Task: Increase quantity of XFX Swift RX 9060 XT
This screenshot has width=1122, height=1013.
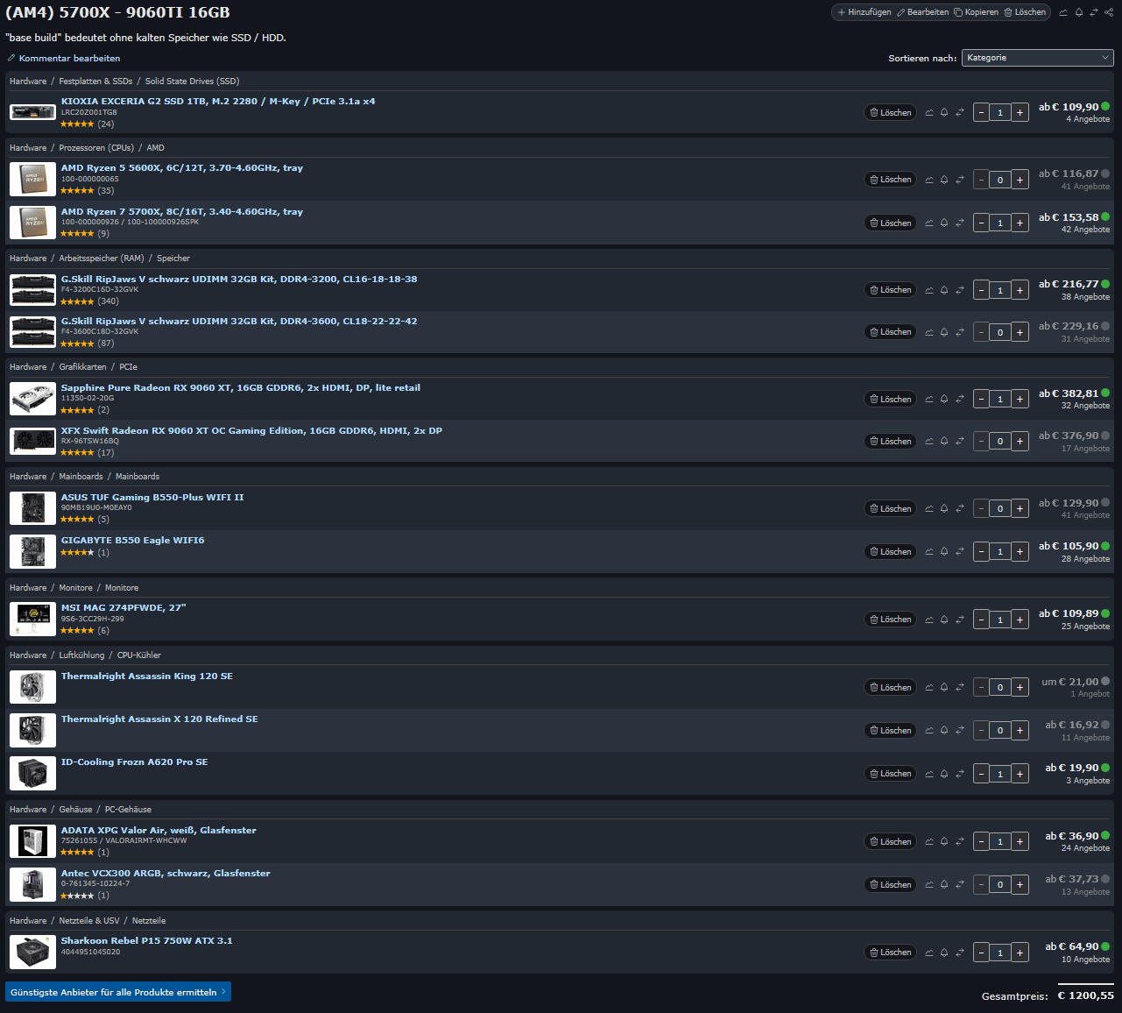Action: 1020,442
